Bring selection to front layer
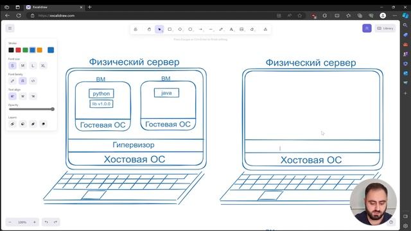 [x=43, y=124]
